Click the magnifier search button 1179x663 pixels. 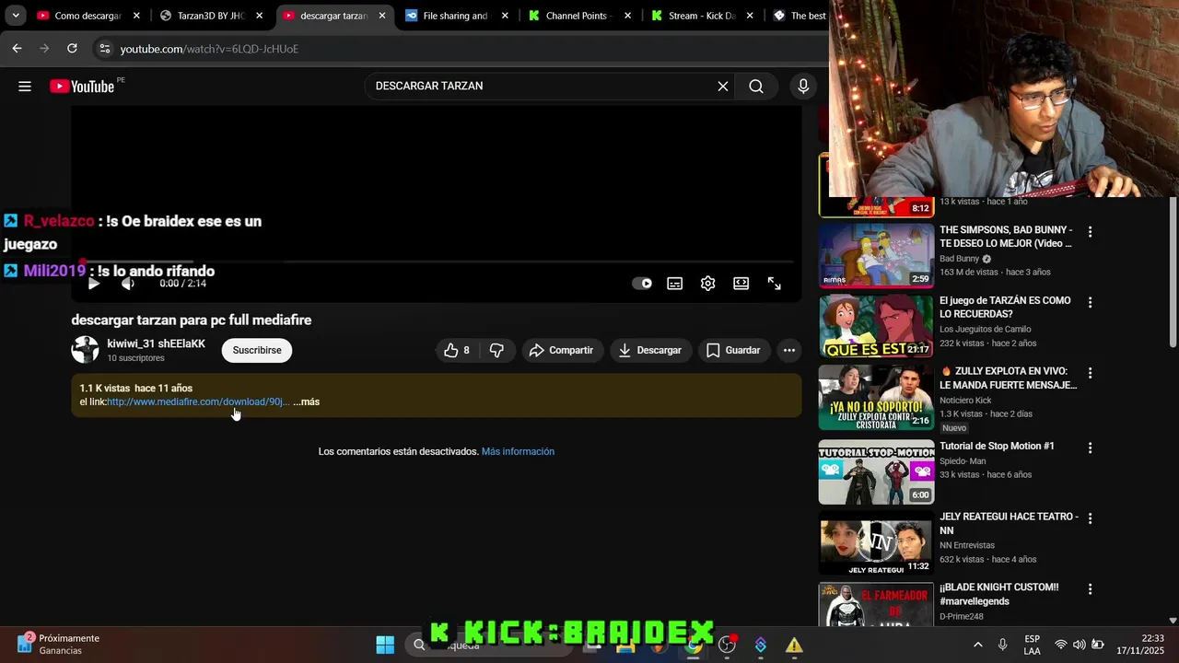click(756, 86)
